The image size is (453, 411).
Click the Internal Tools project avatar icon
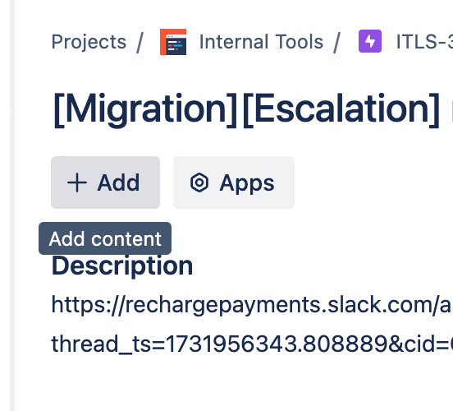pos(173,42)
